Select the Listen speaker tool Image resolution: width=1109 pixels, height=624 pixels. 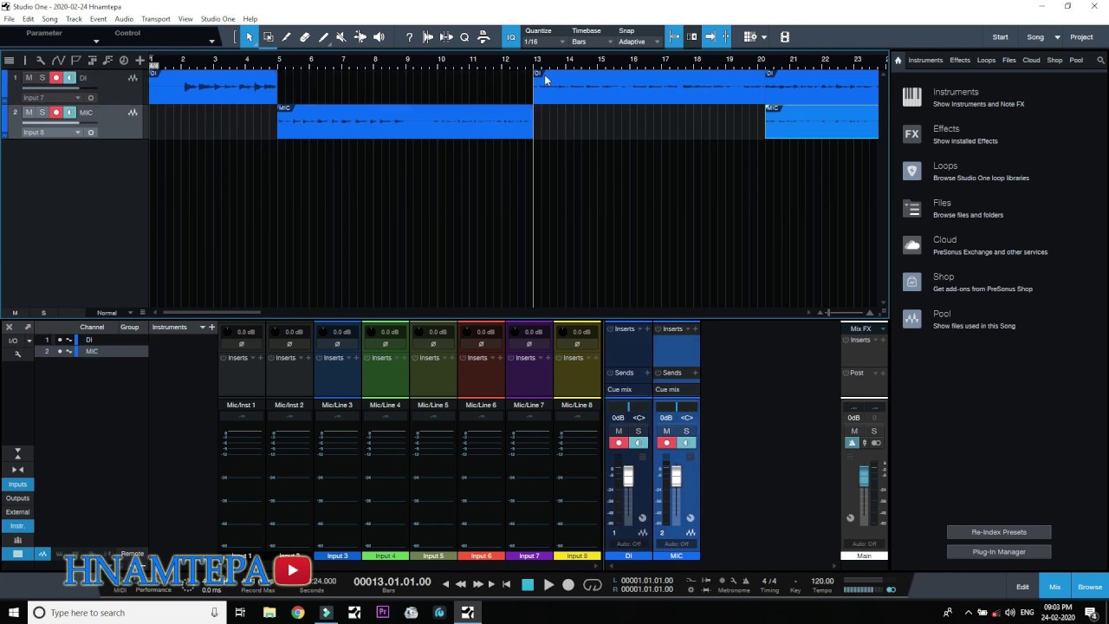point(379,37)
